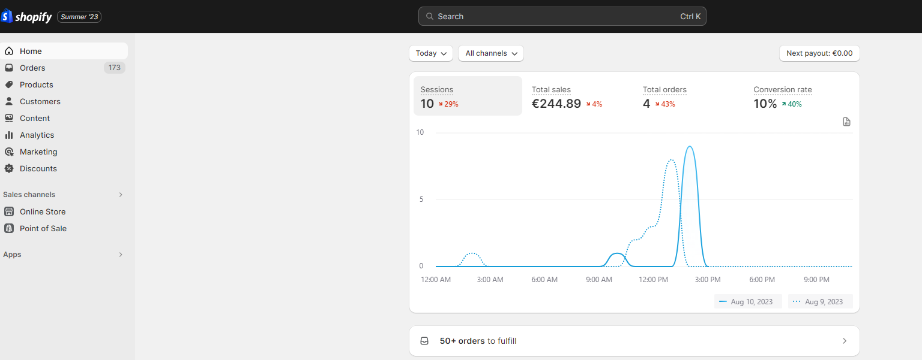Open the Online Store channel
Viewport: 922px width, 360px height.
[x=42, y=211]
